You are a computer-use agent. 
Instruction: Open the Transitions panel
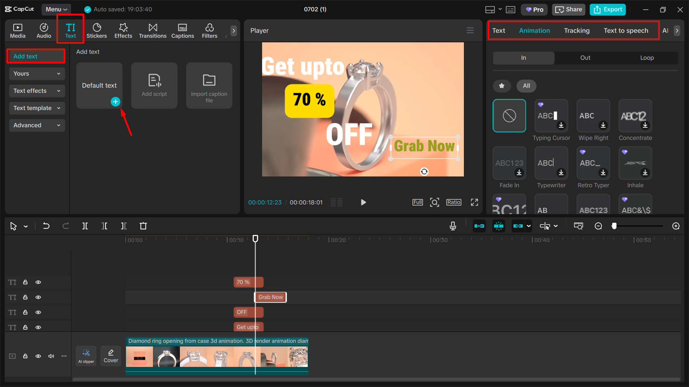click(x=153, y=30)
